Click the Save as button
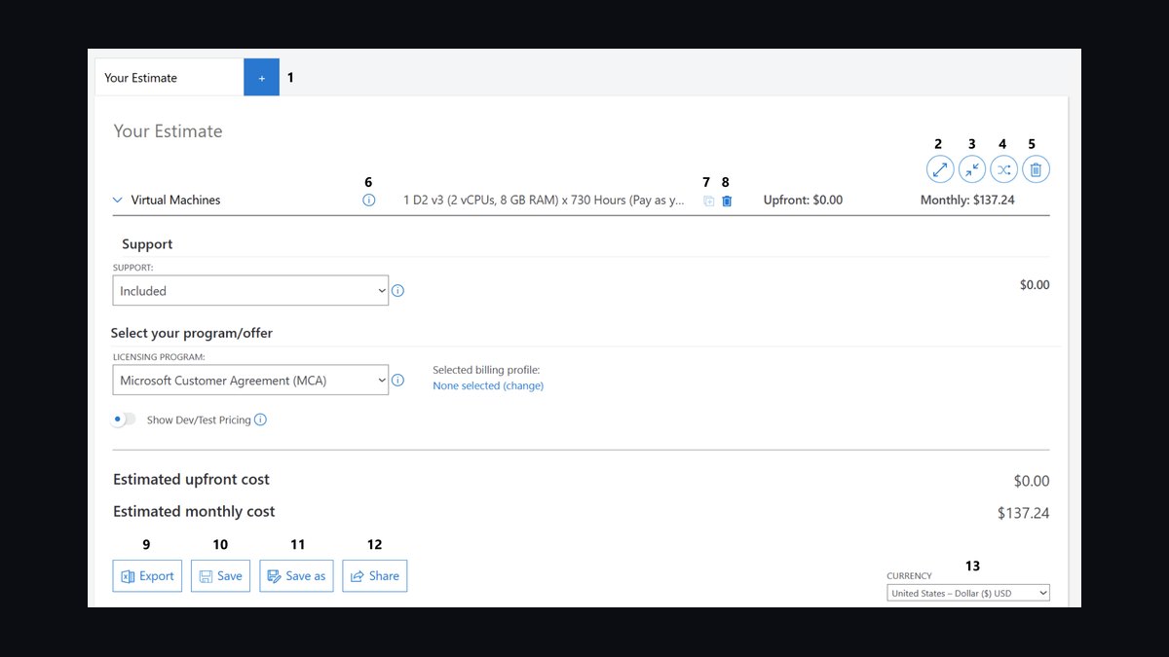Viewport: 1169px width, 657px height. coord(296,576)
